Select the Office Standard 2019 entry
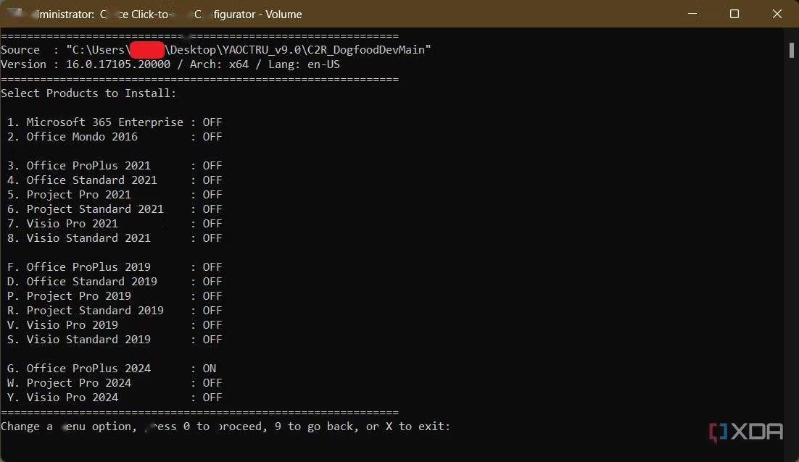Image resolution: width=799 pixels, height=462 pixels. 91,282
